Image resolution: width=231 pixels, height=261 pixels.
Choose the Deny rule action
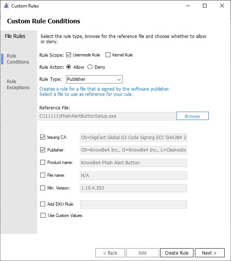click(x=90, y=67)
